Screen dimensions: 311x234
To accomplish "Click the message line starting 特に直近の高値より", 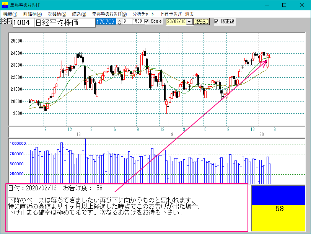I will 103,206.
